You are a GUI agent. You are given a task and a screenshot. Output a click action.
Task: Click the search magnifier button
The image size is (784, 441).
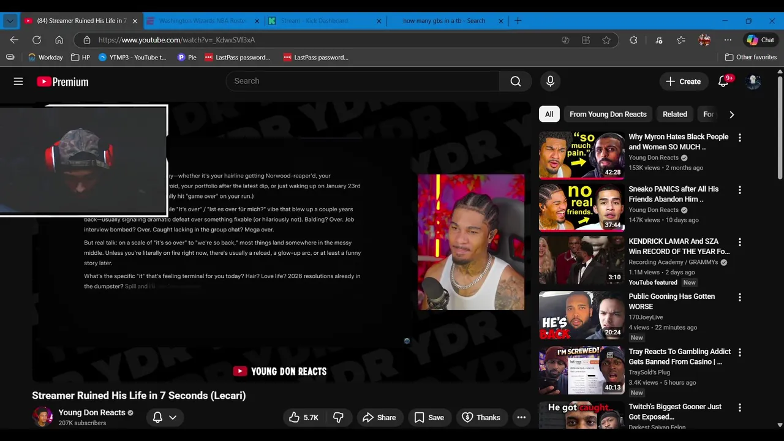click(516, 81)
